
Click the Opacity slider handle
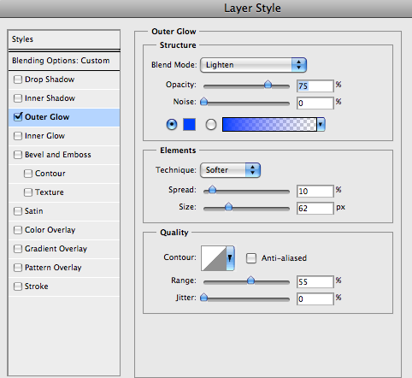(x=268, y=85)
